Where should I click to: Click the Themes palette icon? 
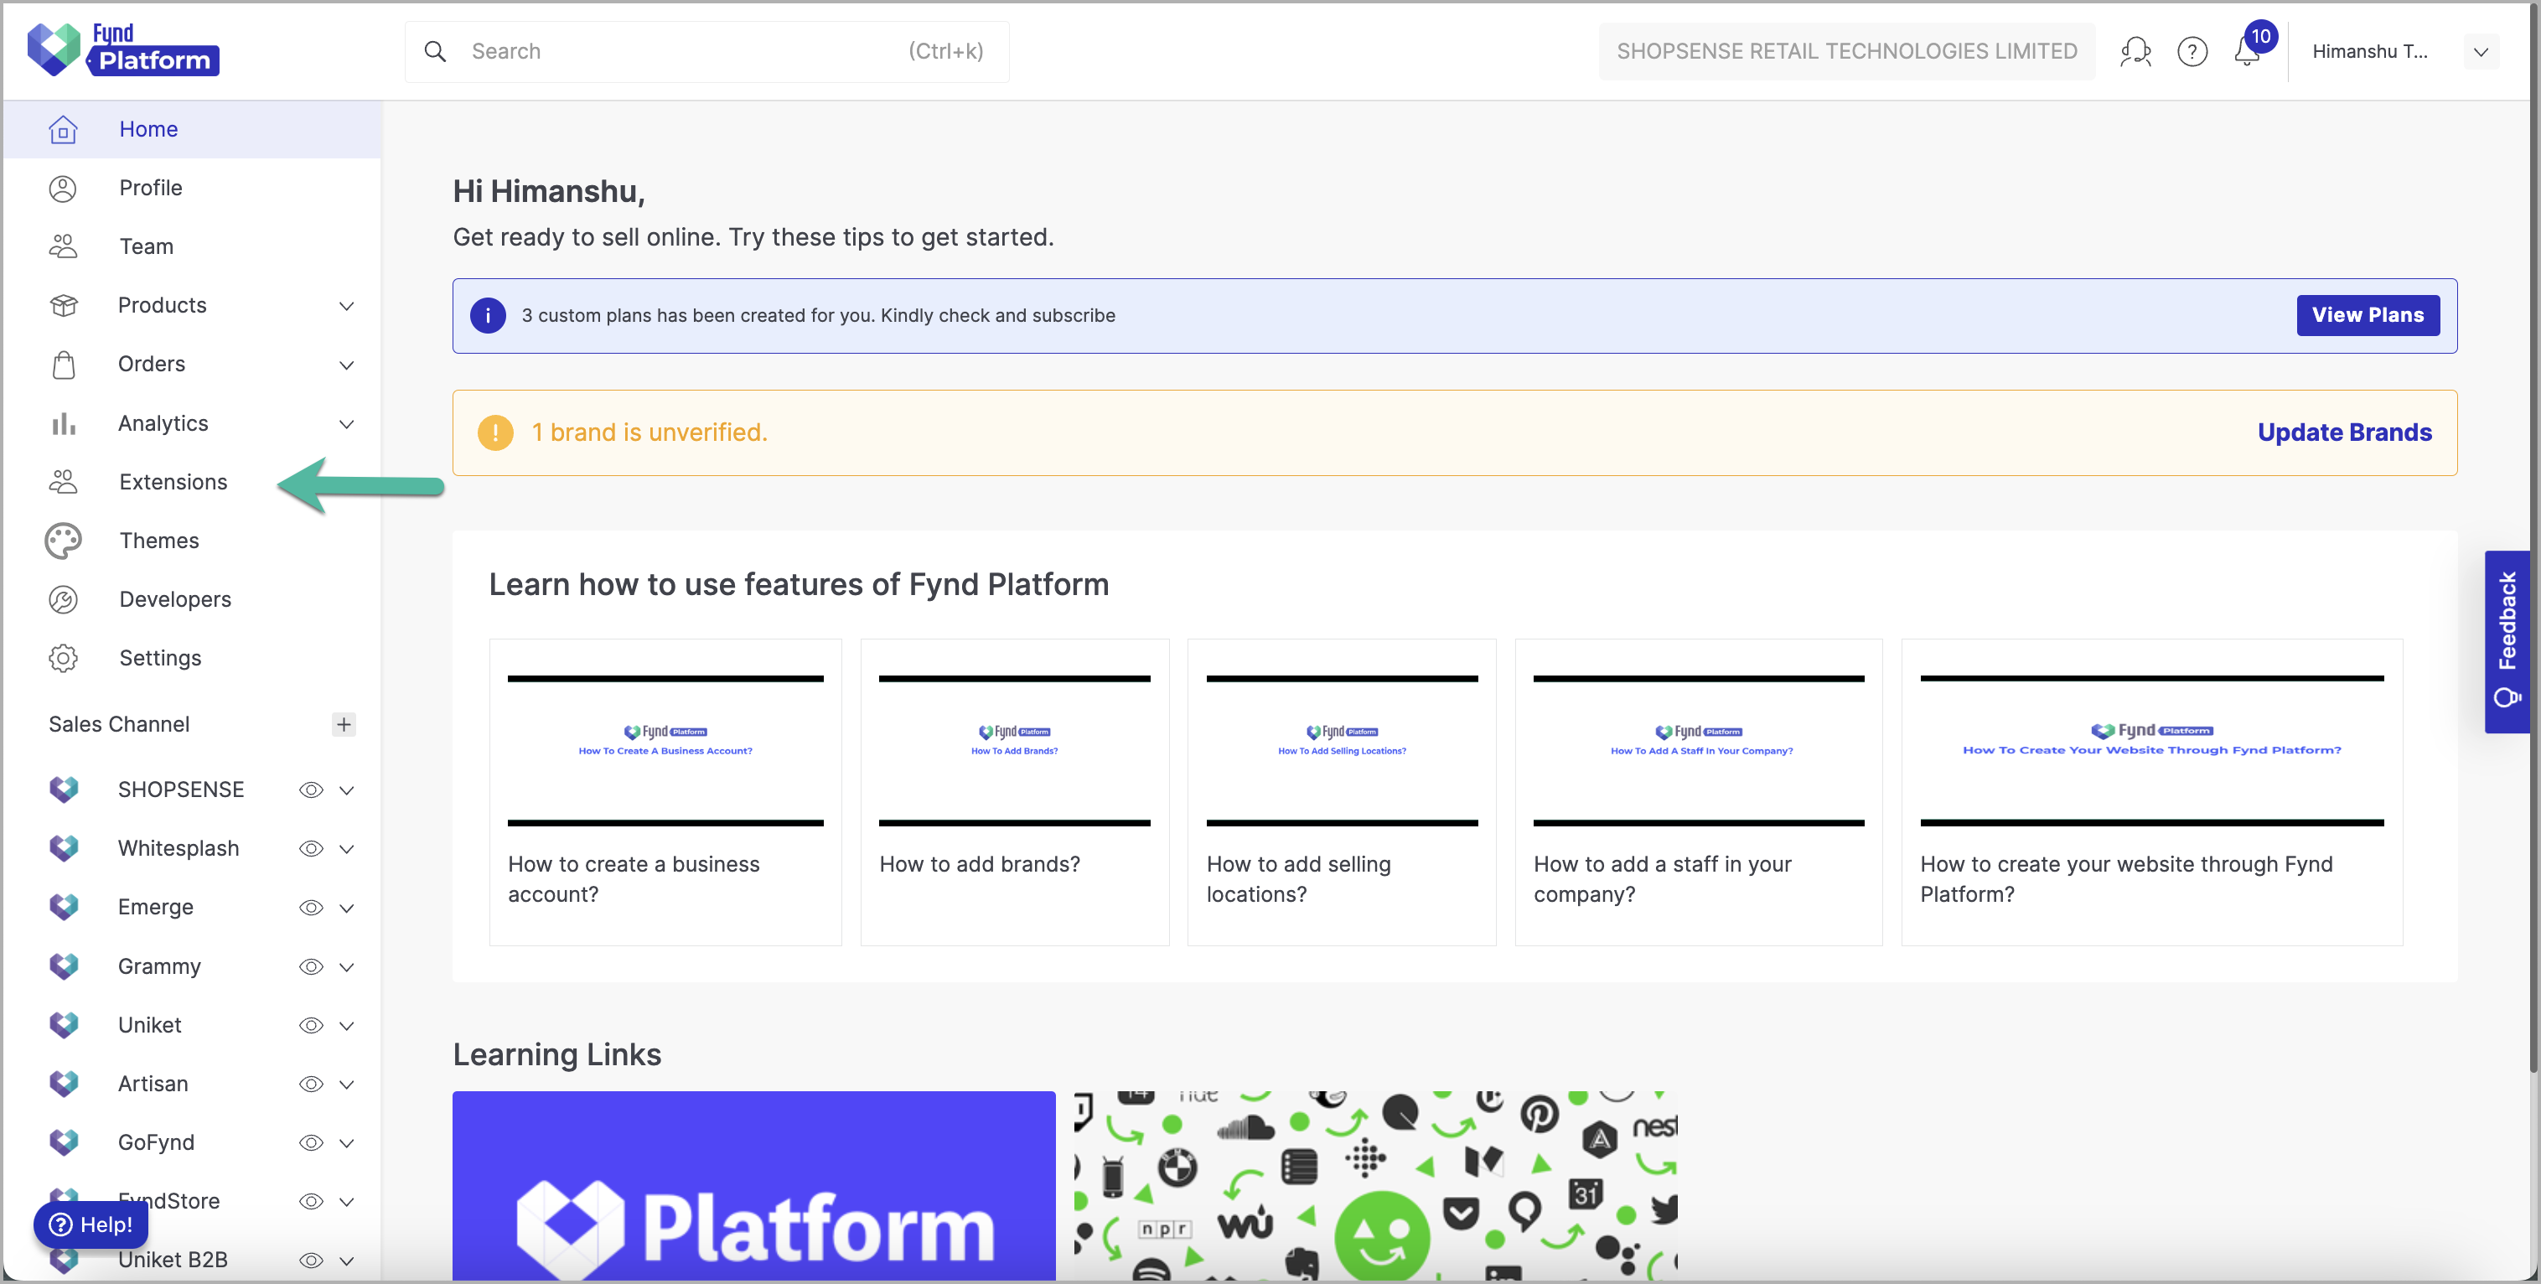63,541
